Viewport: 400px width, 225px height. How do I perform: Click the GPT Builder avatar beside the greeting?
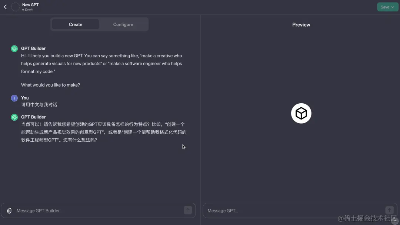[x=14, y=48]
